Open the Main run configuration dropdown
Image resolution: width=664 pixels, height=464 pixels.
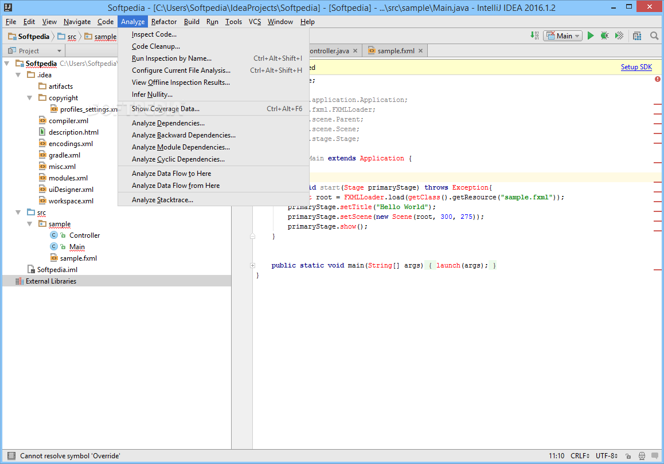(563, 36)
